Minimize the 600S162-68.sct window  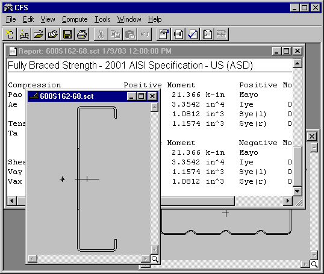pos(131,96)
